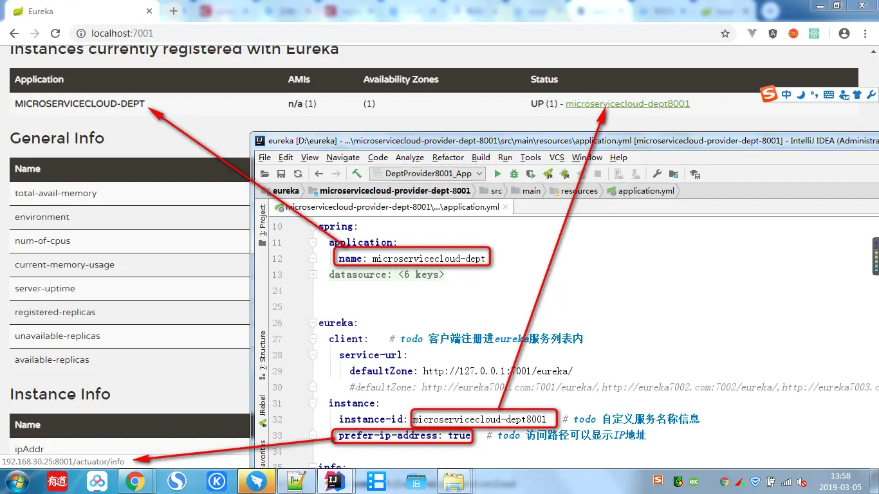
Task: Open the File menu in IntelliJ
Action: (x=264, y=158)
